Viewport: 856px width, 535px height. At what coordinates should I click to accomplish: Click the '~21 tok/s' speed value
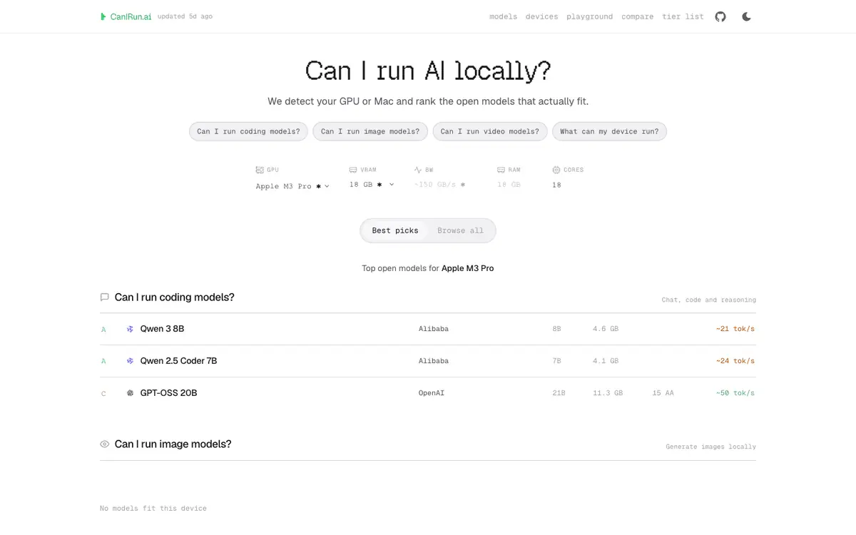735,329
